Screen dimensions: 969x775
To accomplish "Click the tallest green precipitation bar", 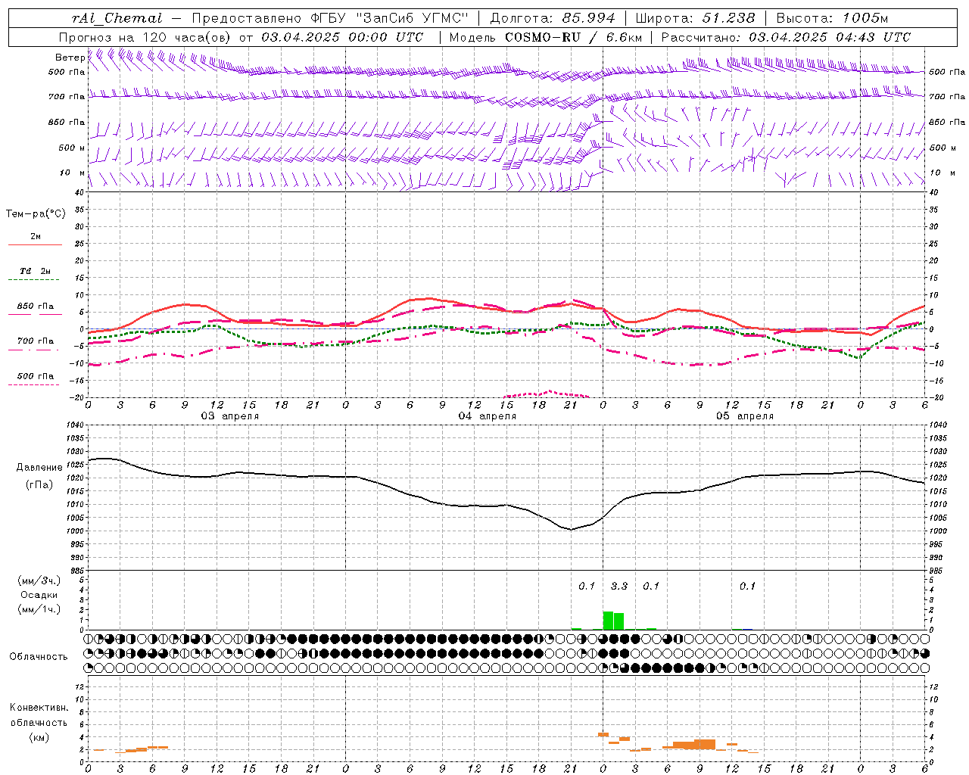I will click(x=608, y=621).
